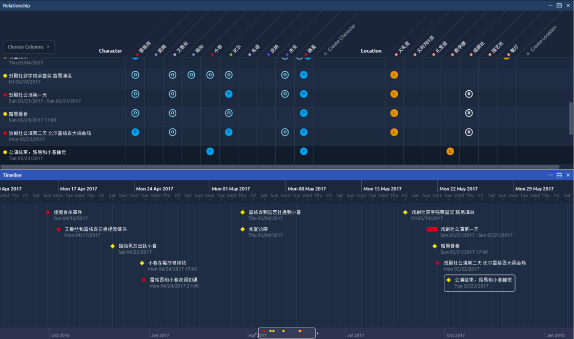The height and width of the screenshot is (339, 574).
Task: Click the R badge under 戏剧社 for 戏剧社公演第一天
Action: [469, 94]
